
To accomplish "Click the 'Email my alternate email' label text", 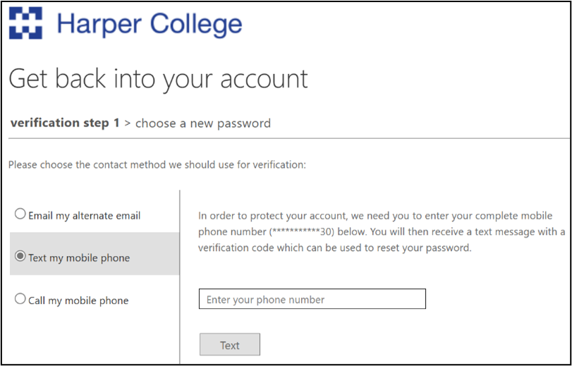I will point(85,216).
